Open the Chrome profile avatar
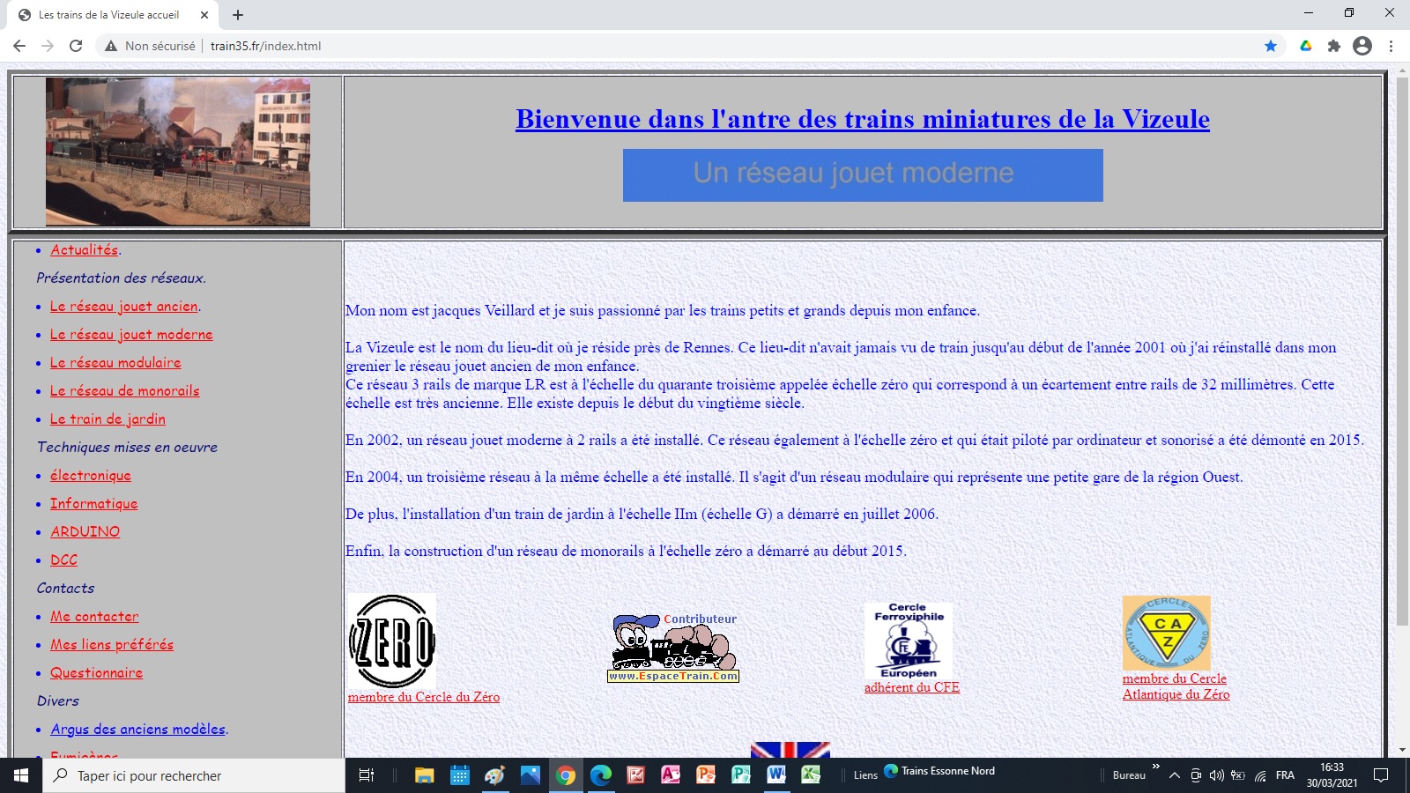 [x=1362, y=46]
